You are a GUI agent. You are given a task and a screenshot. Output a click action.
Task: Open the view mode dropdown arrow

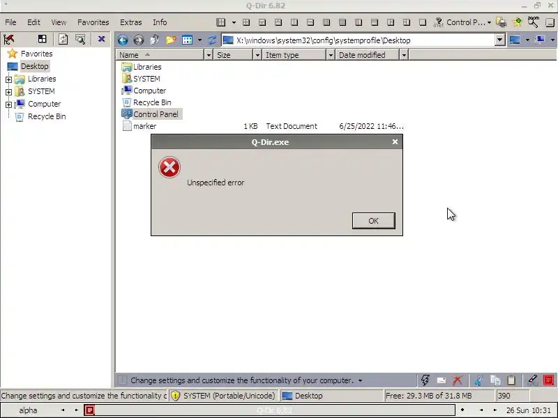point(199,40)
